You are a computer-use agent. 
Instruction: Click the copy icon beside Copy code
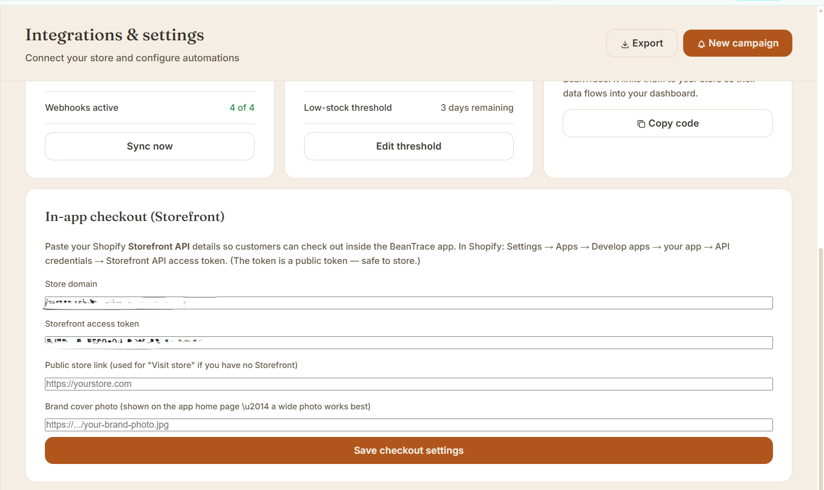[641, 124]
